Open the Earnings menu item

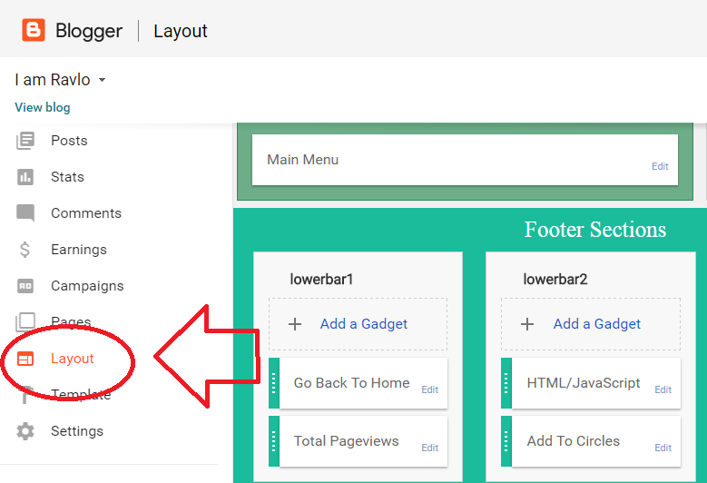(x=79, y=250)
